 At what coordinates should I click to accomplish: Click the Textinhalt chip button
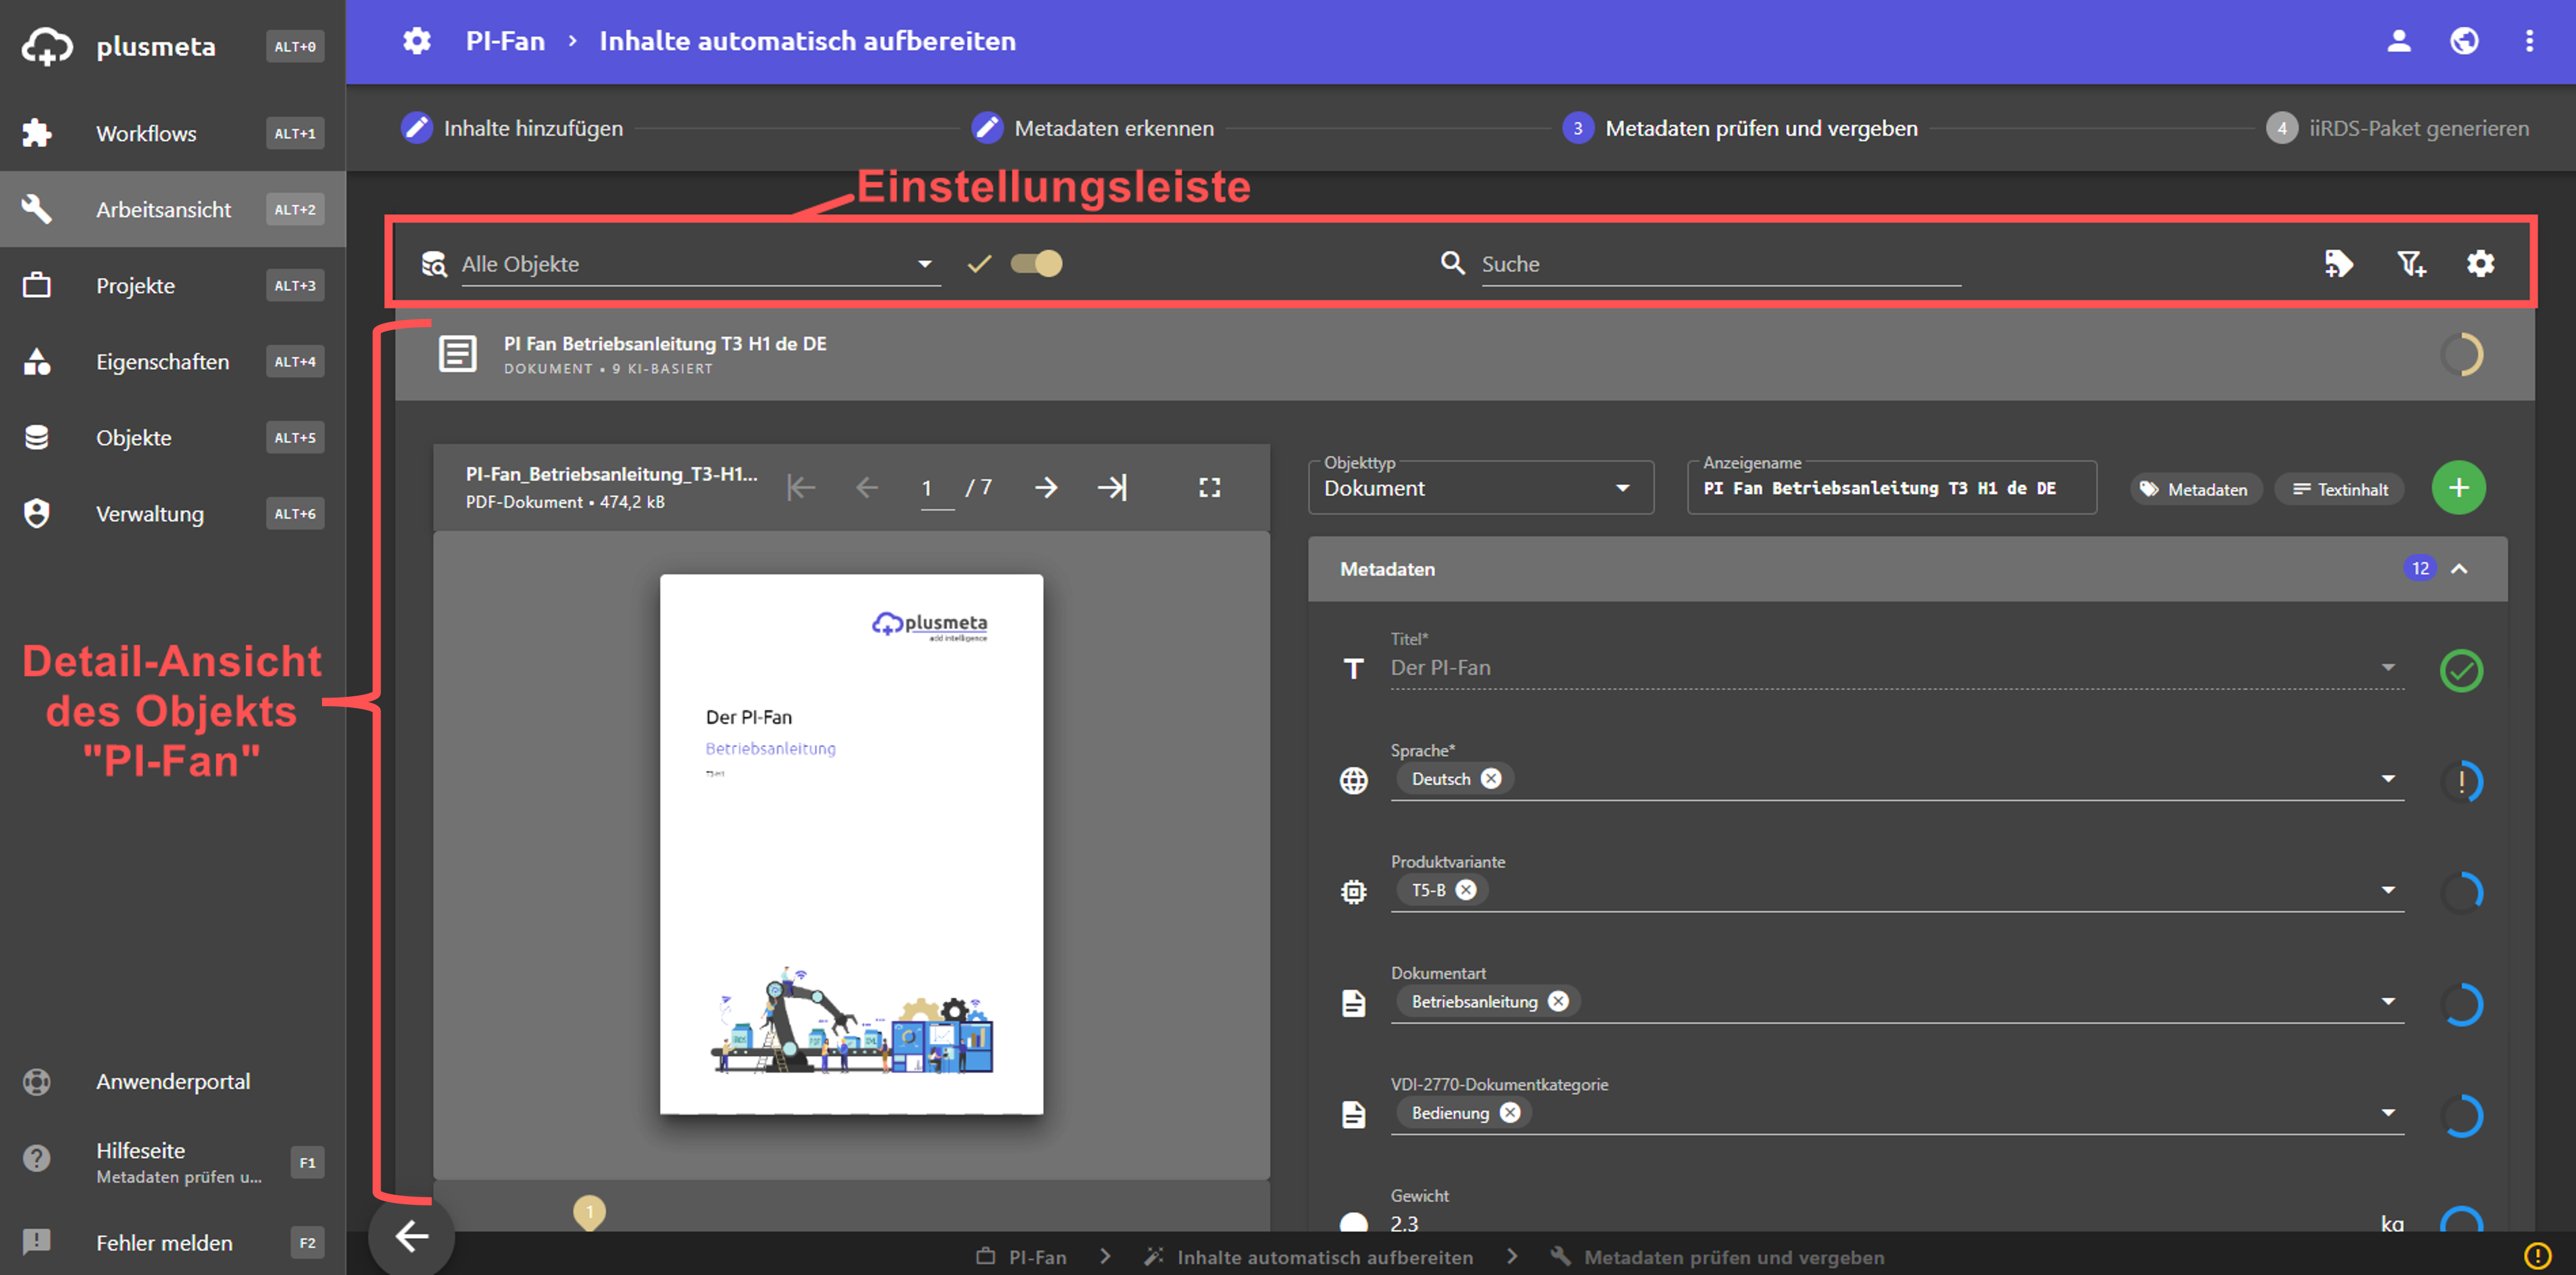pos(2339,490)
